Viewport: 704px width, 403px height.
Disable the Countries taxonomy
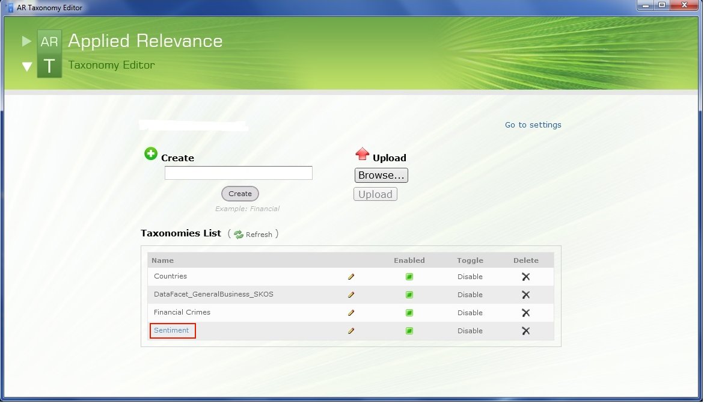click(470, 277)
